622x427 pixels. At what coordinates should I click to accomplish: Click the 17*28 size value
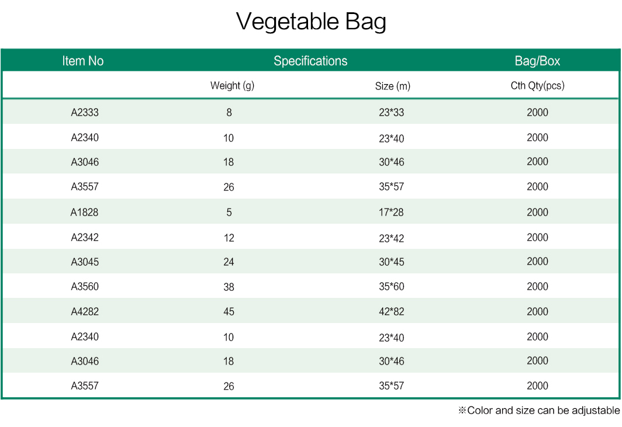(391, 213)
